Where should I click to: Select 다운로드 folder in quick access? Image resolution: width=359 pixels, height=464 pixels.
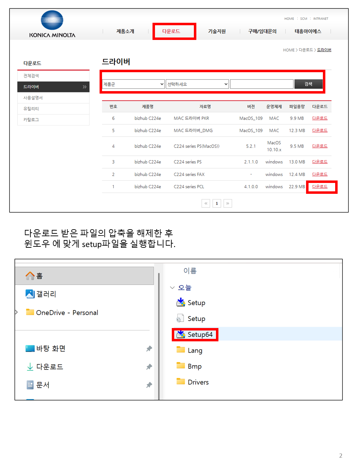(x=49, y=367)
